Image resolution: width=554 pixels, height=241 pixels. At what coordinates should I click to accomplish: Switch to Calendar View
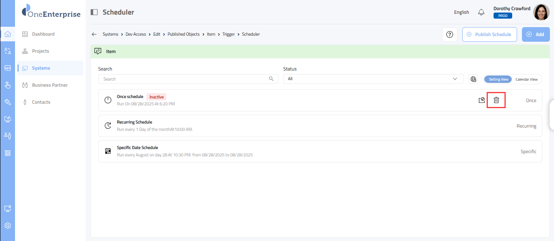coord(526,79)
